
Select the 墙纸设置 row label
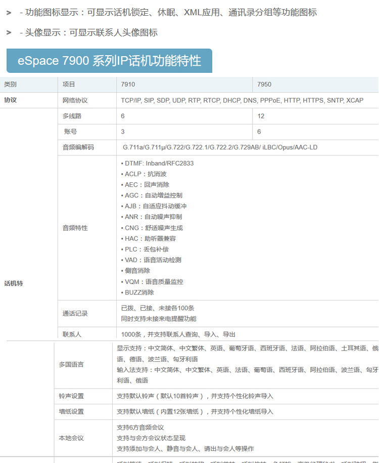point(71,411)
